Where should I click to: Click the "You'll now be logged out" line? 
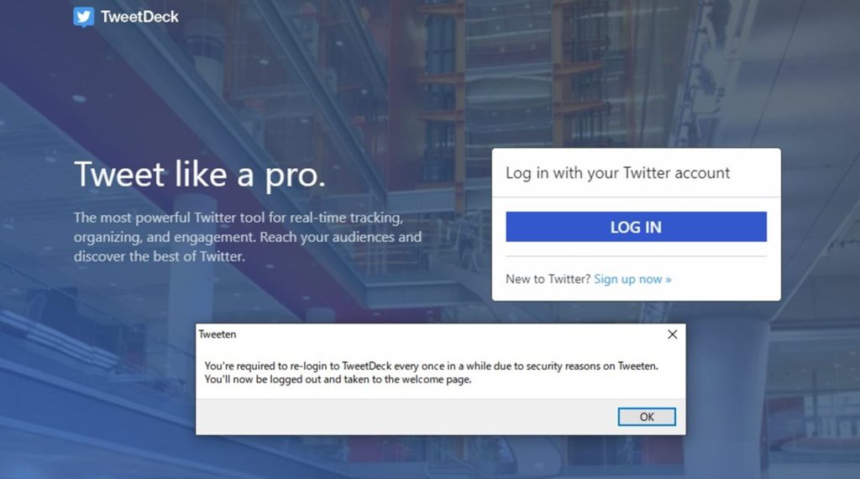[338, 379]
